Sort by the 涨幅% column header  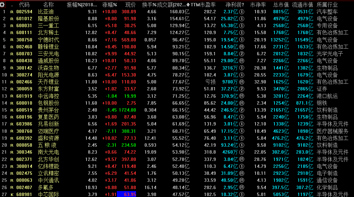click(109, 5)
